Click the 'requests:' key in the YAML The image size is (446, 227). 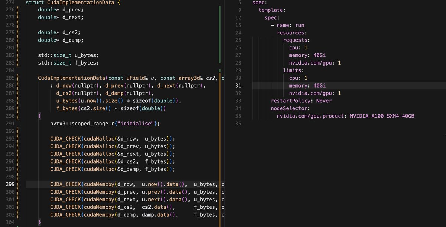pyautogui.click(x=297, y=40)
